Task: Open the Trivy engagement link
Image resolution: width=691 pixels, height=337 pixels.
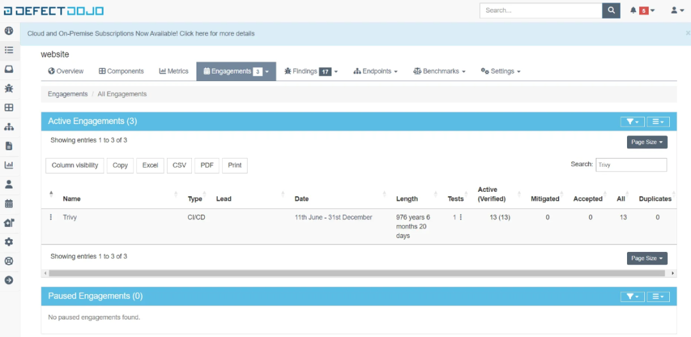Action: [x=70, y=217]
